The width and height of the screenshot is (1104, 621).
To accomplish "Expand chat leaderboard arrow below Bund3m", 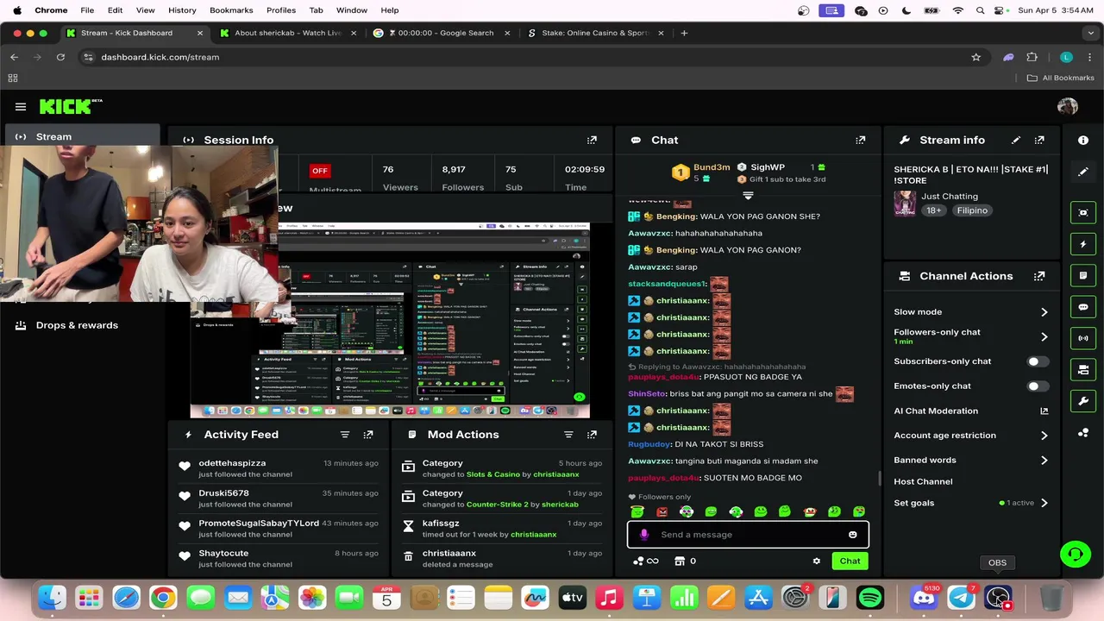I will tap(748, 196).
